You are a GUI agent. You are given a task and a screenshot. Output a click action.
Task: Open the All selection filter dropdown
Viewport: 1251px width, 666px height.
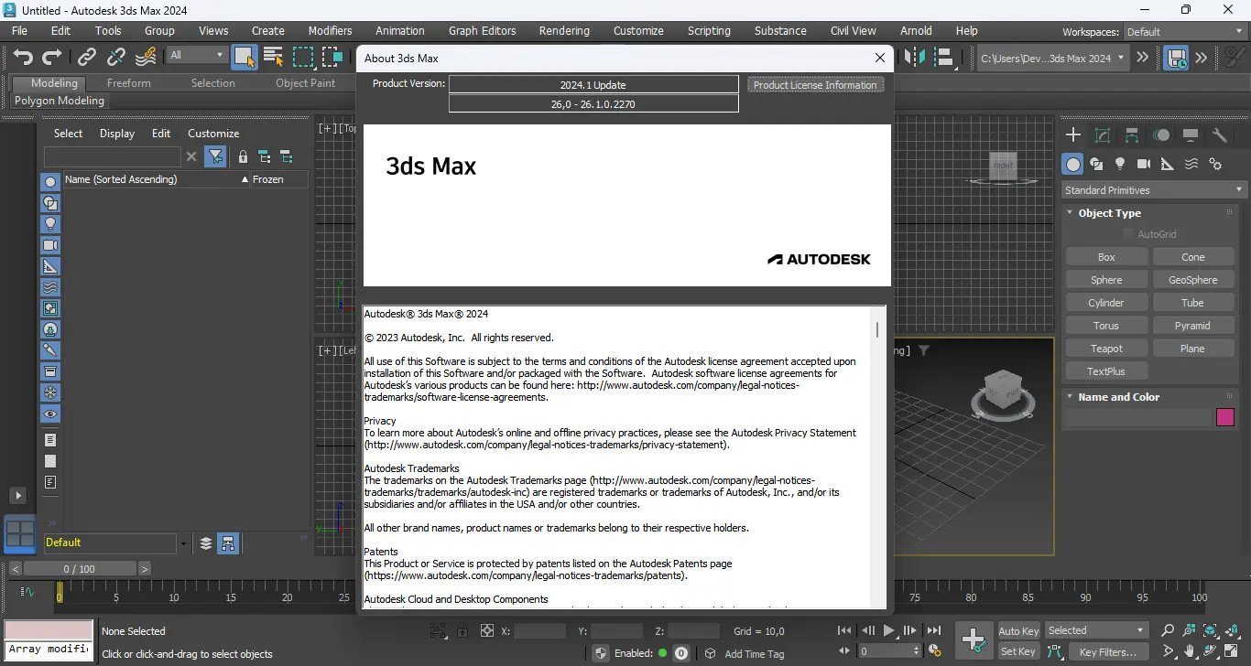[x=196, y=55]
